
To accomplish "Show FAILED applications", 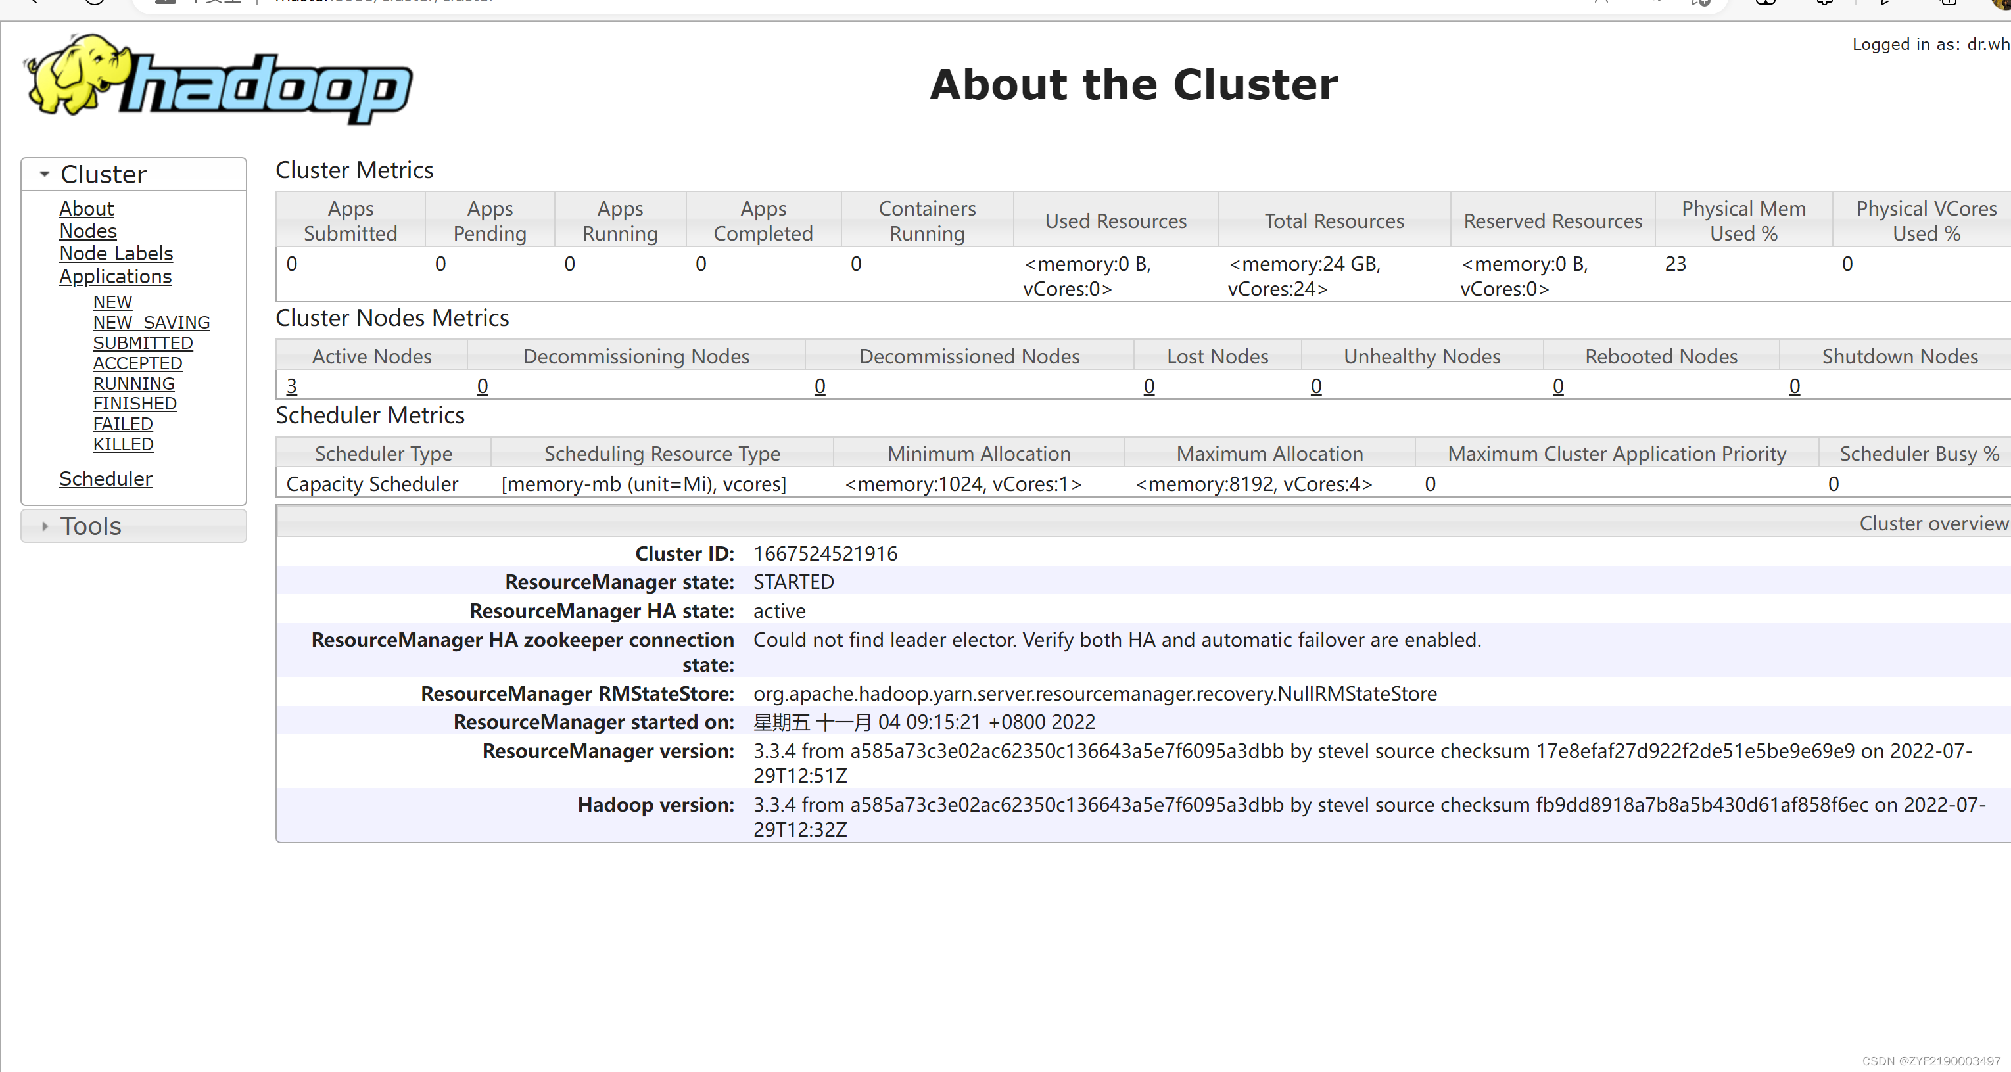I will pyautogui.click(x=122, y=424).
